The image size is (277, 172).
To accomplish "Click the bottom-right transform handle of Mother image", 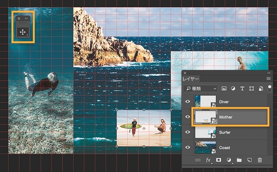I will (x=171, y=146).
